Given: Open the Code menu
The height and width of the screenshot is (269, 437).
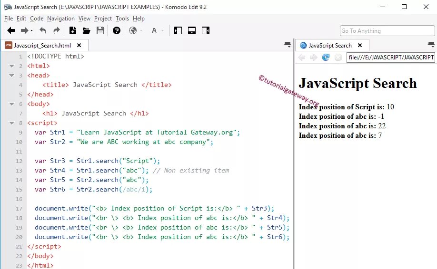Looking at the screenshot, I should [37, 19].
